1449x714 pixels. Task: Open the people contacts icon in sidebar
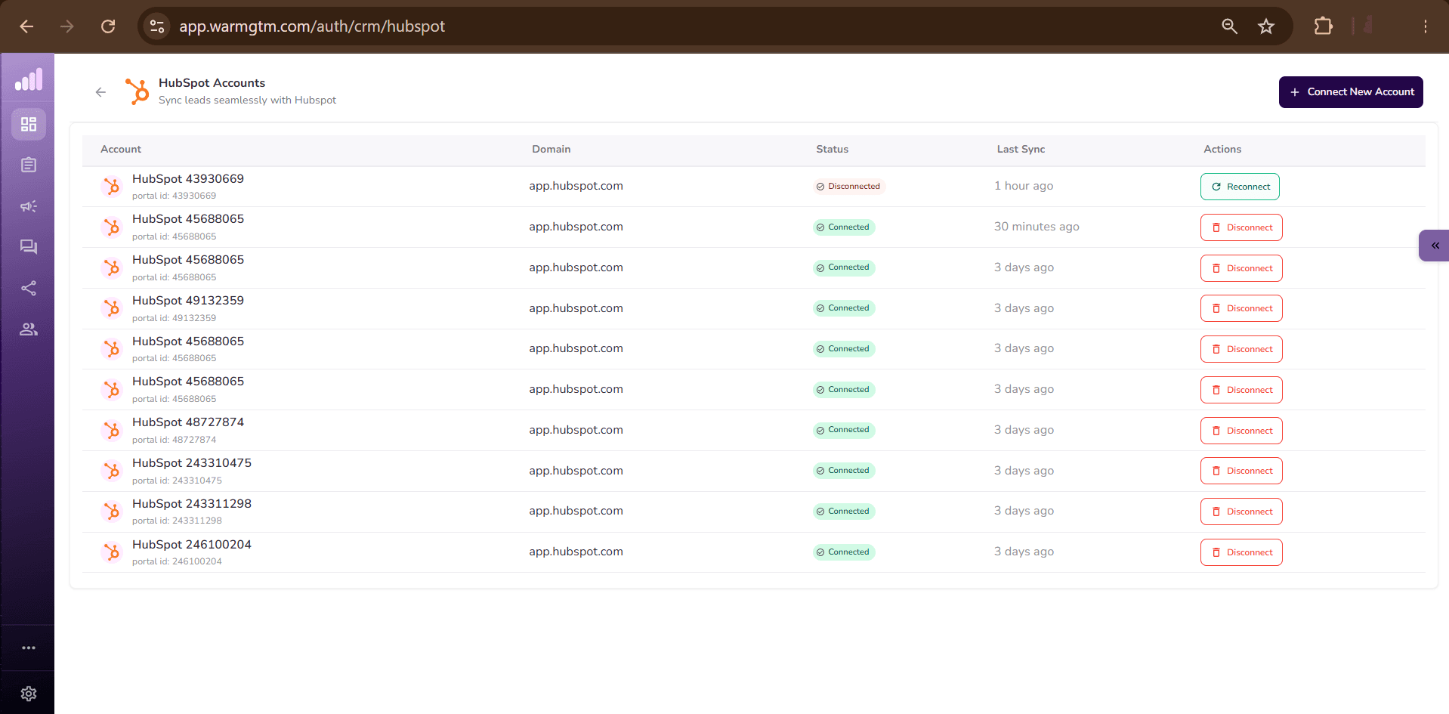[x=29, y=329]
